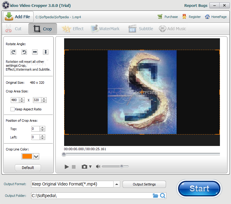Decrease Top position value

[43, 130]
